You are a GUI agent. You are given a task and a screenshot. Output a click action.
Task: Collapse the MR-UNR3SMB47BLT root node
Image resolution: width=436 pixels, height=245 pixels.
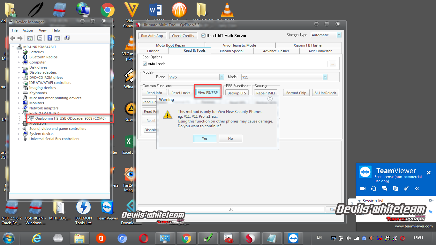[x=13, y=47]
